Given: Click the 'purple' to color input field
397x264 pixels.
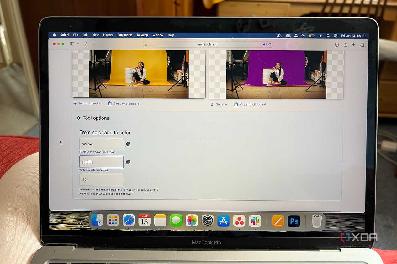Looking at the screenshot, I should coord(102,162).
